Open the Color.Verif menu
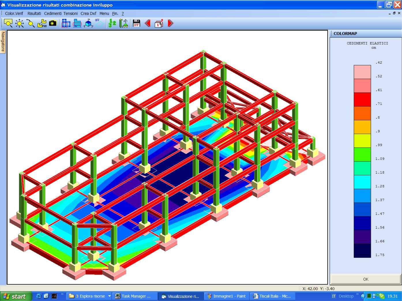The height and width of the screenshot is (301, 402). click(14, 14)
